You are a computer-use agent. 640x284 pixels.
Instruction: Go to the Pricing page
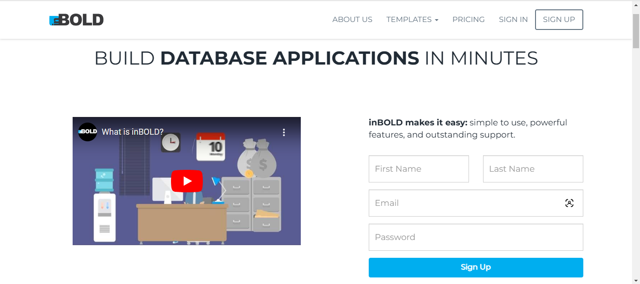469,20
